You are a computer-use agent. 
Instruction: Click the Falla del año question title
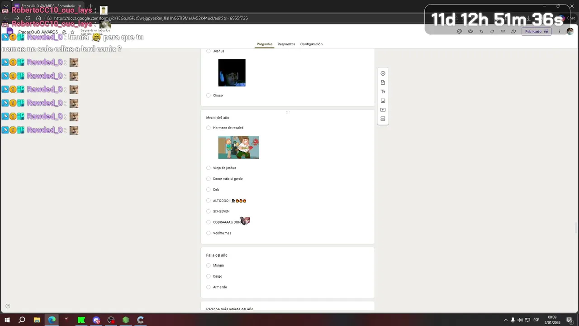click(217, 255)
